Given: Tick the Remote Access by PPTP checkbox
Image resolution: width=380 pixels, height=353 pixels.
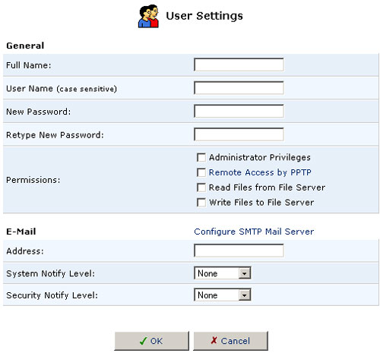Looking at the screenshot, I should click(201, 172).
